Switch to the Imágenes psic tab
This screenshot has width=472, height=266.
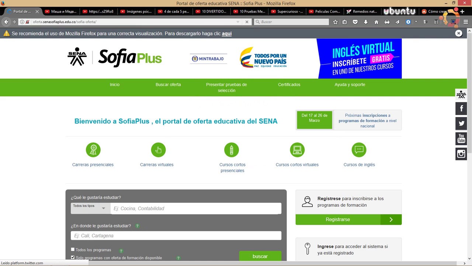tap(136, 11)
